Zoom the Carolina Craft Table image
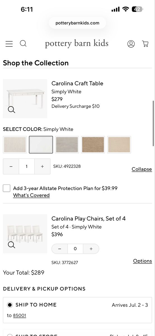The image size is (155, 336). pyautogui.click(x=11, y=109)
